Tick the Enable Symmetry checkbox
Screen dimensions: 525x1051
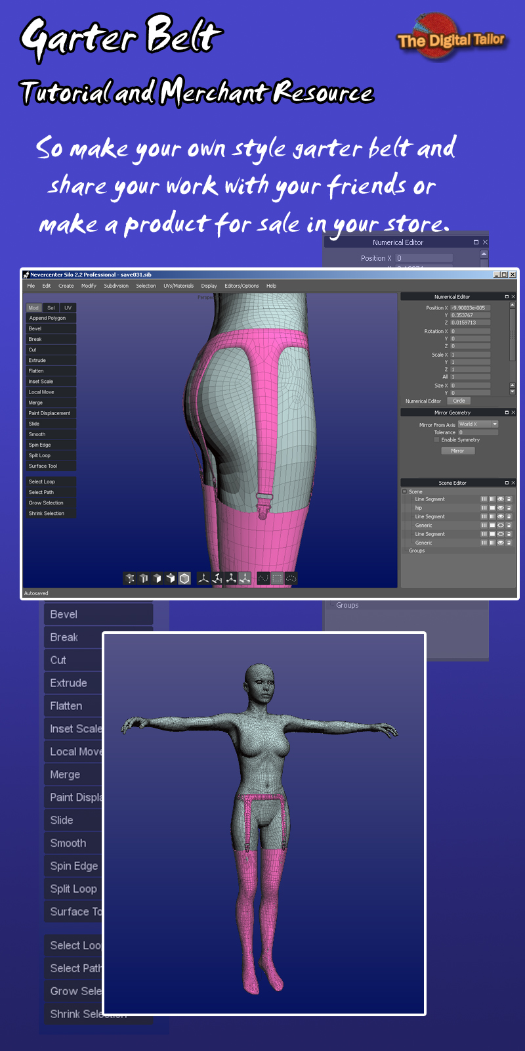click(x=436, y=439)
